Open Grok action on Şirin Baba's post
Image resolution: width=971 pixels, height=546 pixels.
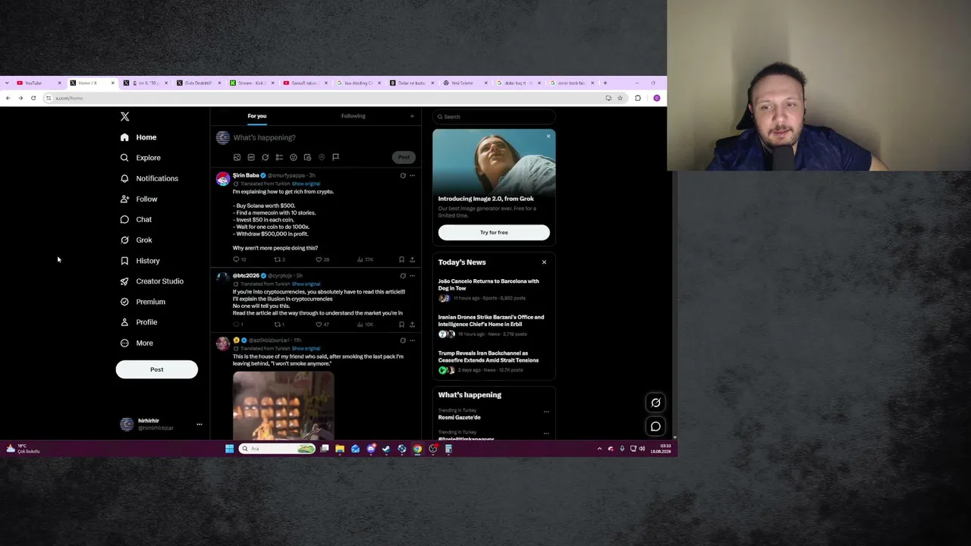tap(403, 175)
